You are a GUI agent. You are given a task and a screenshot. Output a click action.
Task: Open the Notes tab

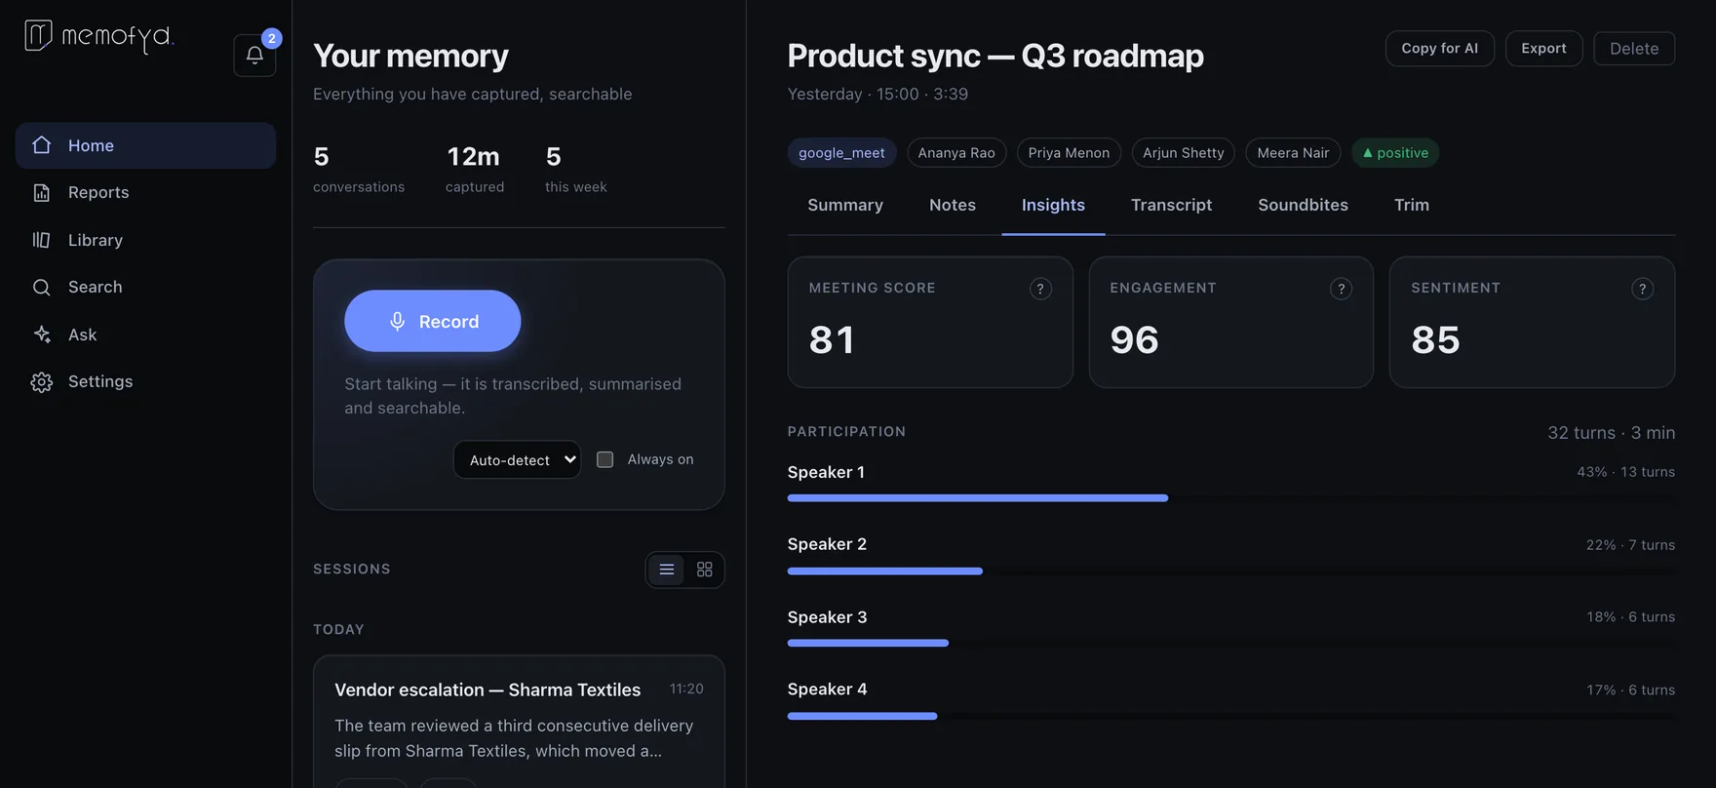[953, 205]
